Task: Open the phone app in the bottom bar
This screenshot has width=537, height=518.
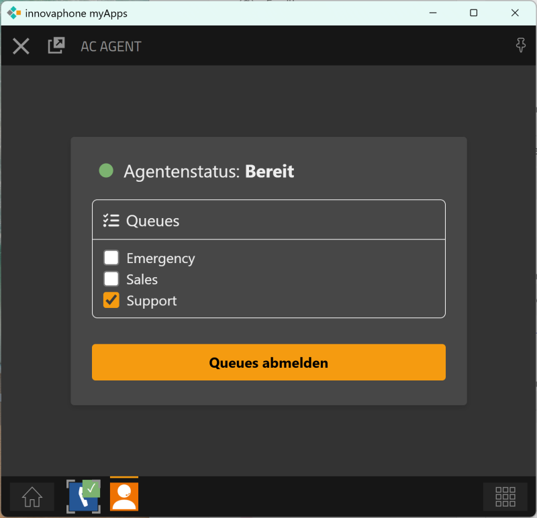Action: 83,497
